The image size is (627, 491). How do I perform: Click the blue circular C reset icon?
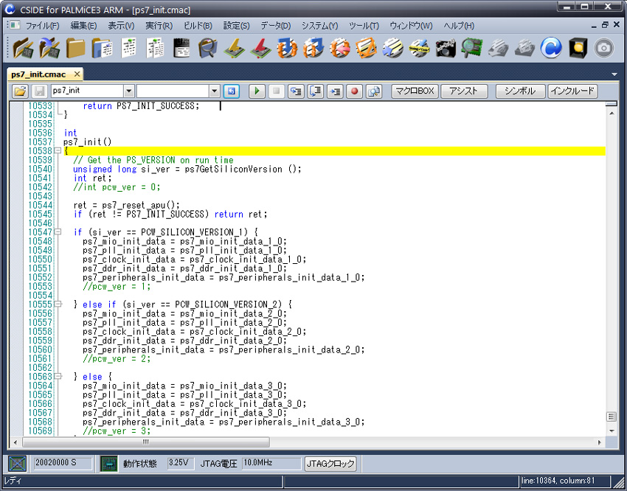pos(551,48)
